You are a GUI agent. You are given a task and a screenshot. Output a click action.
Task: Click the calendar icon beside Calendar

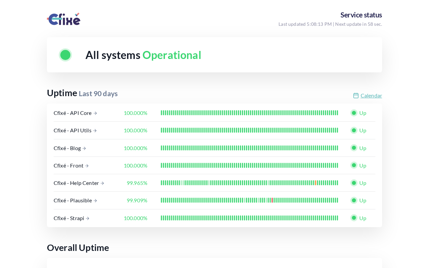click(x=356, y=95)
